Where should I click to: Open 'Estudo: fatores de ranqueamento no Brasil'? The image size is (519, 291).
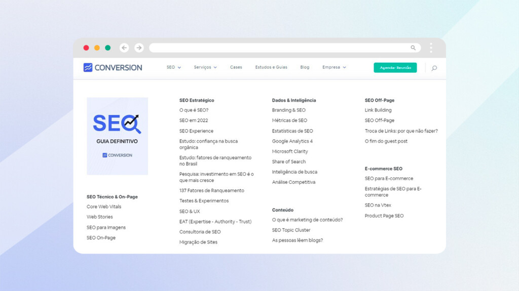215,161
